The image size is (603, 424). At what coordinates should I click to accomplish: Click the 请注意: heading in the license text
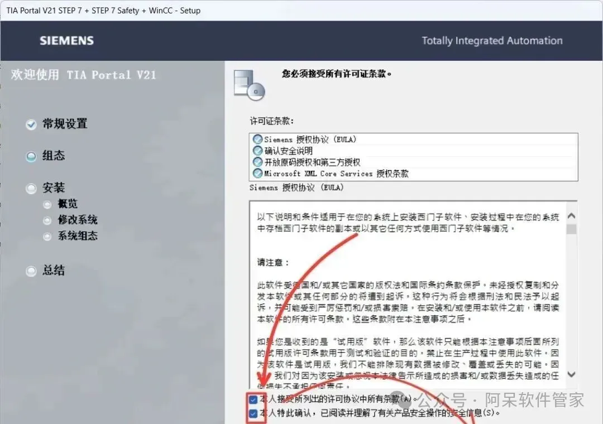272,263
